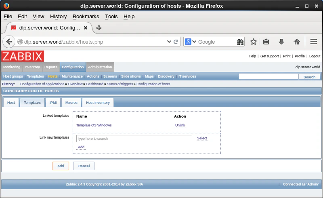Click the Cancel button
Viewport: 323px width, 198px height.
tap(84, 166)
